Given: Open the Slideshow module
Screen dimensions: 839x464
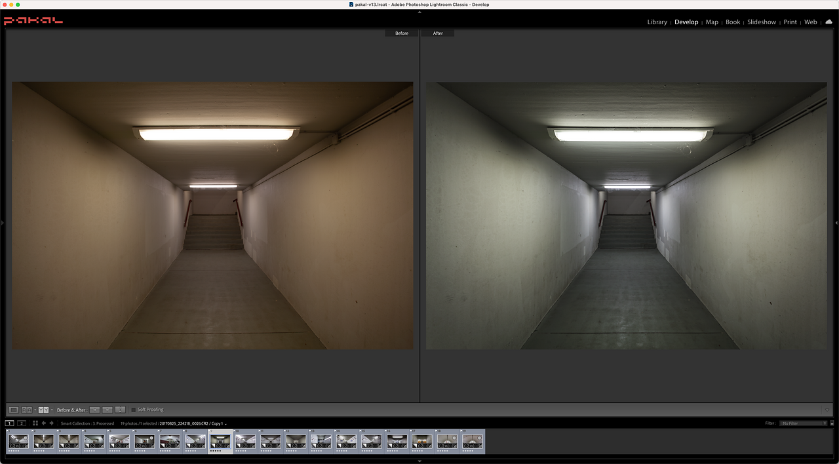Looking at the screenshot, I should (x=761, y=22).
